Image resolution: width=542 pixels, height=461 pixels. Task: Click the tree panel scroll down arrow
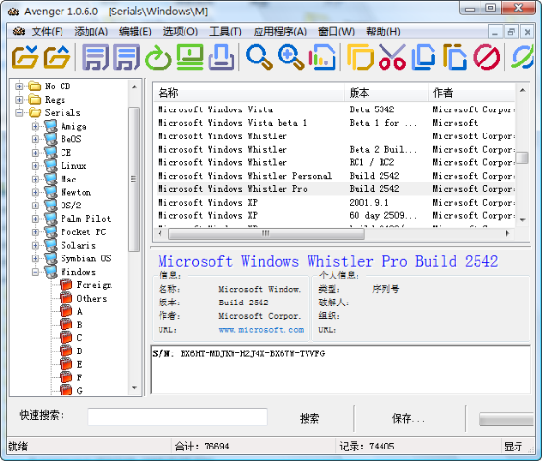pos(135,388)
